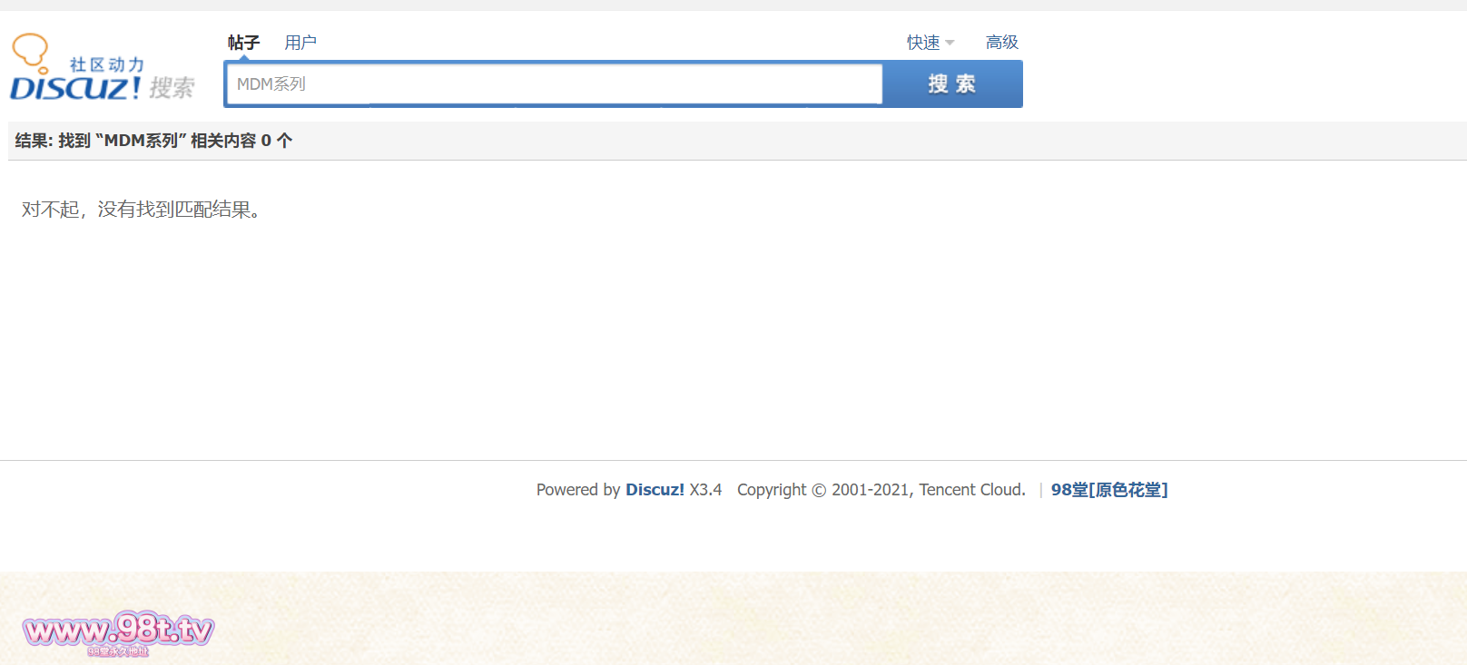Click the 社区动力 slogan in the logo
This screenshot has height=665, width=1467.
[x=107, y=64]
